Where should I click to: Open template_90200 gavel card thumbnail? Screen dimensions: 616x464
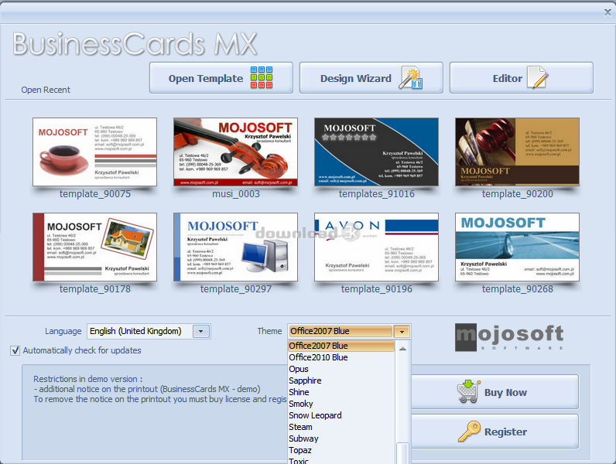coord(518,152)
